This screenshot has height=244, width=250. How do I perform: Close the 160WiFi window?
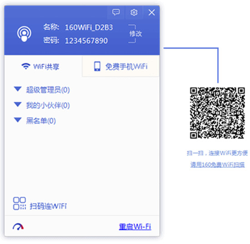pyautogui.click(x=152, y=12)
